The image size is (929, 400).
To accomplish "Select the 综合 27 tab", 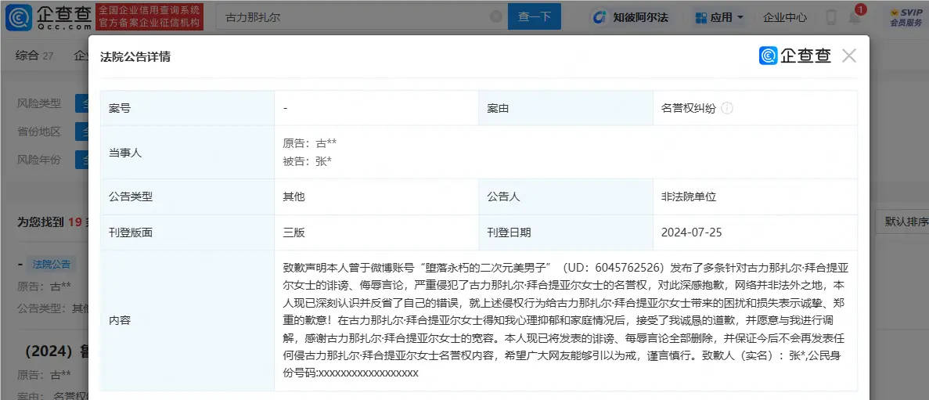I will [34, 56].
